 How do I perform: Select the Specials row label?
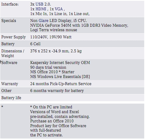click(9, 21)
